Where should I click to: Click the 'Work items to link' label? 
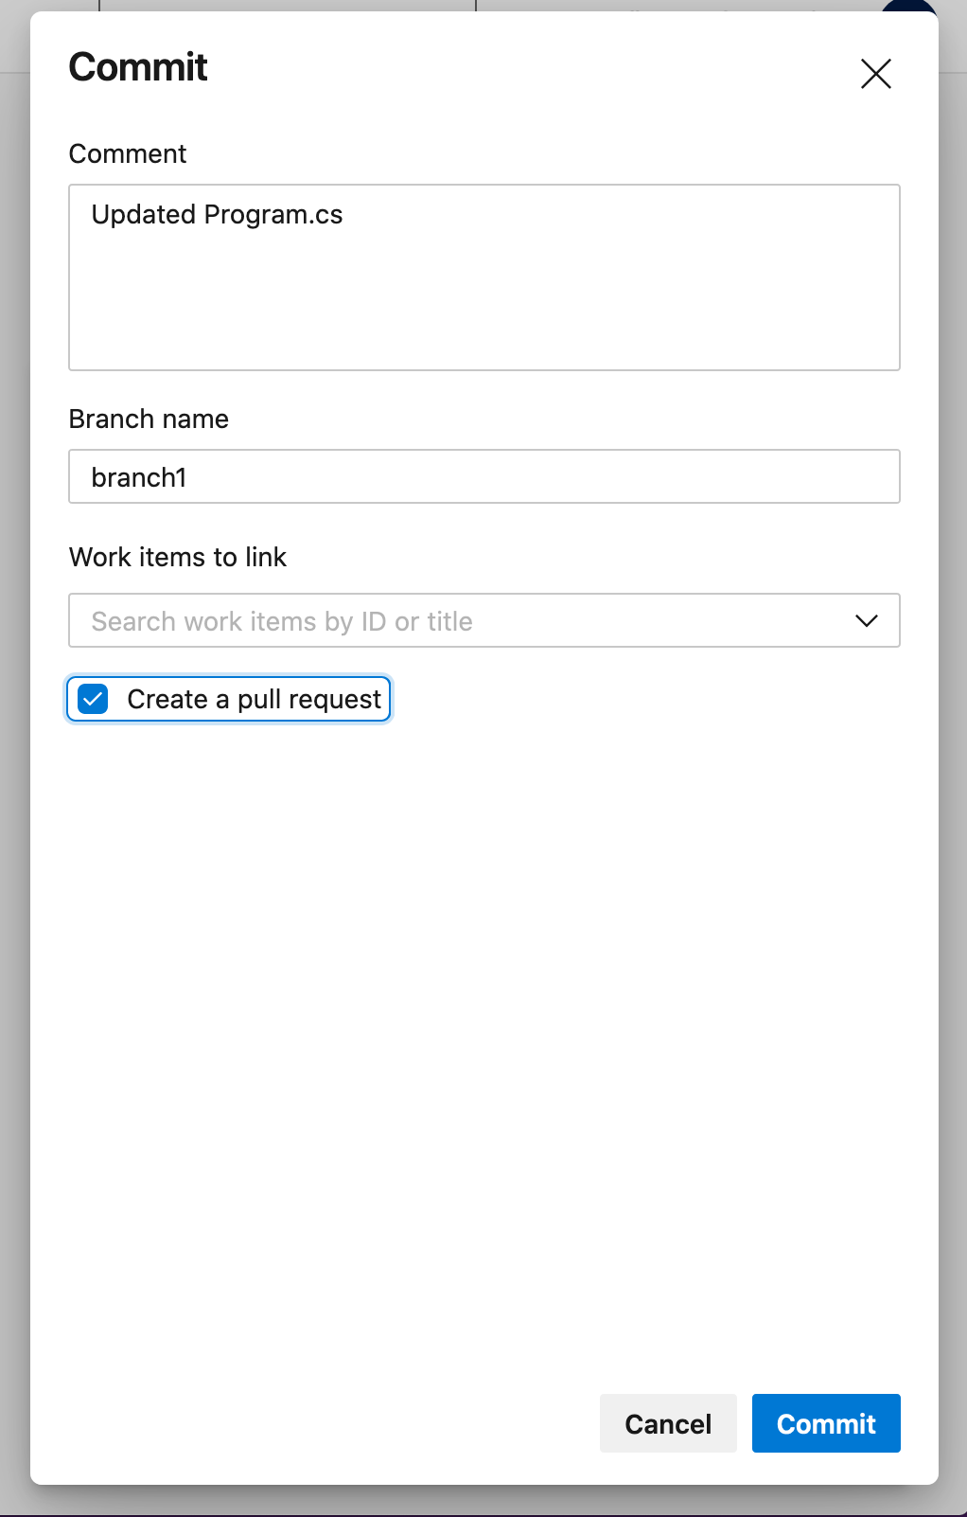coord(178,557)
